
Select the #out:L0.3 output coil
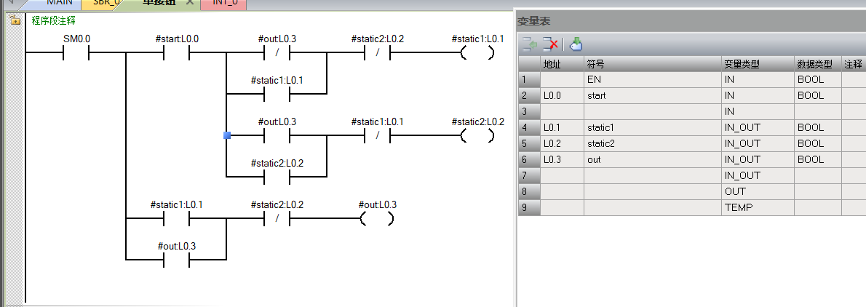tap(377, 219)
